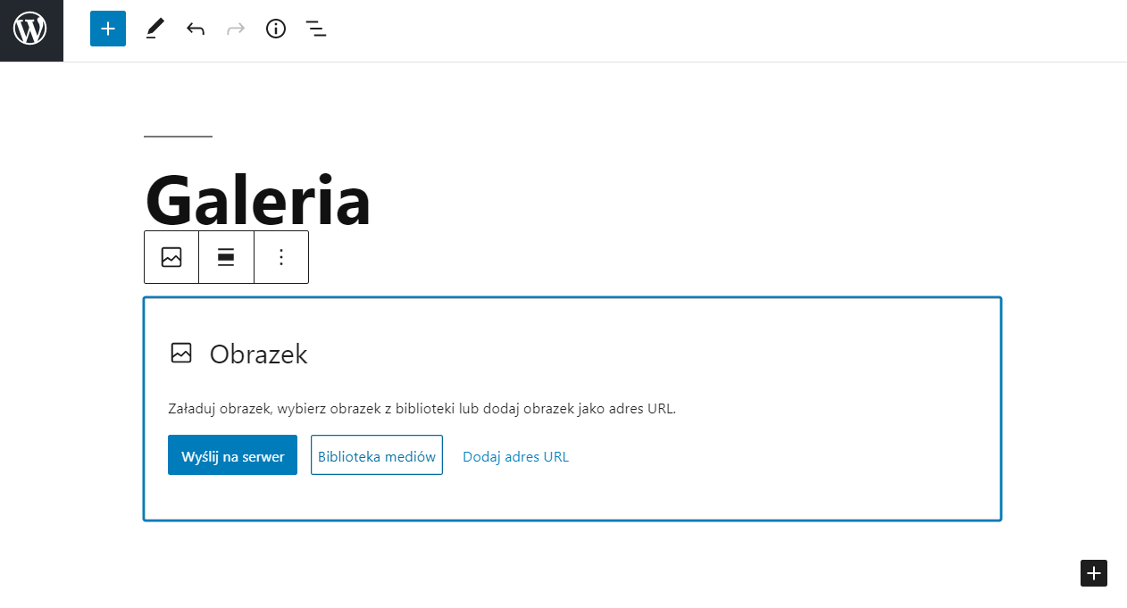This screenshot has width=1127, height=608.
Task: Open the Tools pencil menu
Action: [155, 29]
